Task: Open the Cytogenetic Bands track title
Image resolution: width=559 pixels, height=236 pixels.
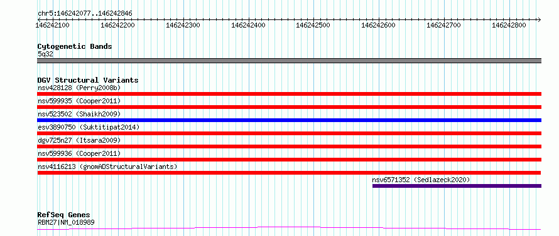Action: tap(75, 46)
